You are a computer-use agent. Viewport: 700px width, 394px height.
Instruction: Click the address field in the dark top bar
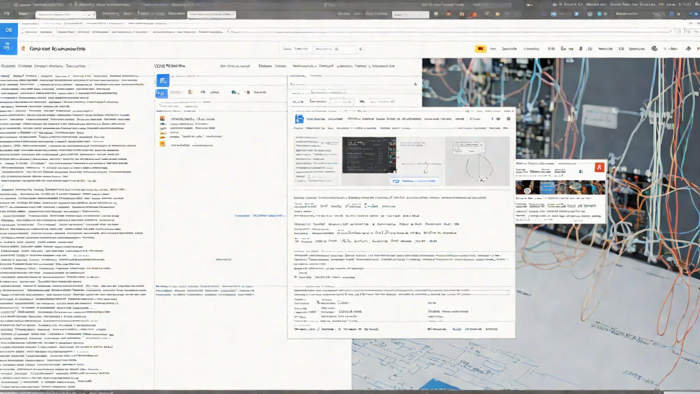pos(410,15)
